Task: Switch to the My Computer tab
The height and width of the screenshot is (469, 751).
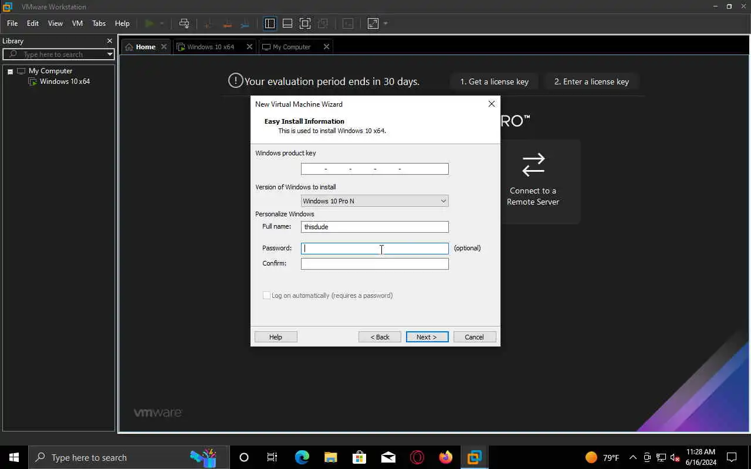Action: tap(292, 47)
